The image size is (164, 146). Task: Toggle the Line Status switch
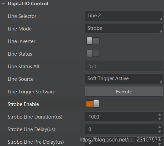coord(93,53)
